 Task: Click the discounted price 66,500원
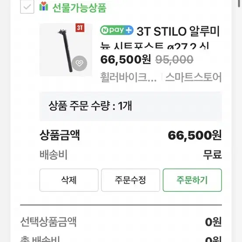pyautogui.click(x=125, y=59)
